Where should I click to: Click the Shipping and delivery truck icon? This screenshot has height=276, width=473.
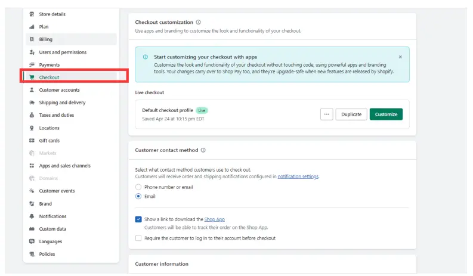point(32,103)
